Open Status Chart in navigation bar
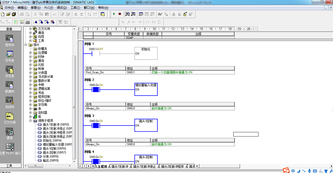 click(9, 72)
